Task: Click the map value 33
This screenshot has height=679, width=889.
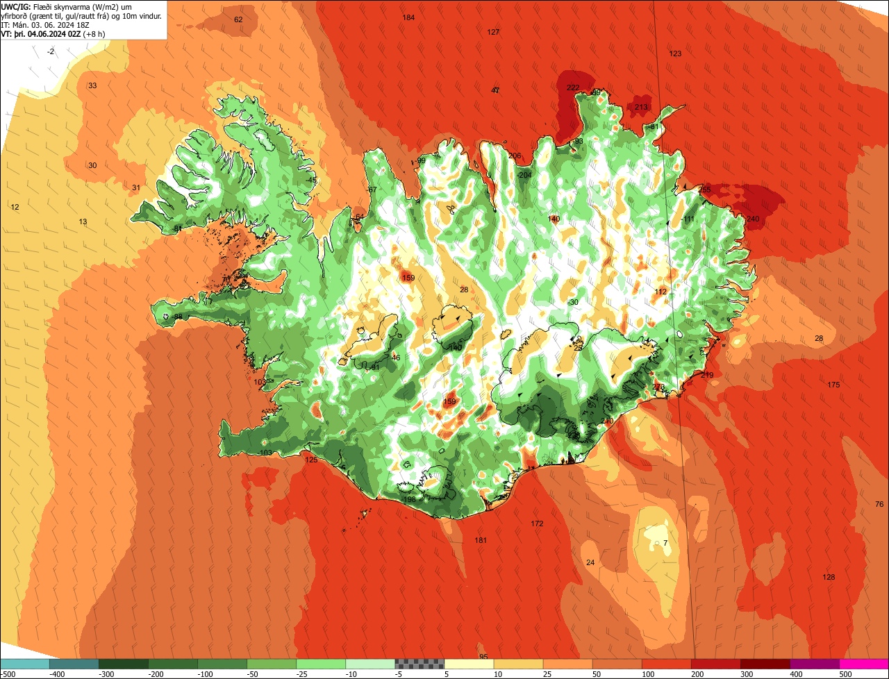Action: pos(92,86)
